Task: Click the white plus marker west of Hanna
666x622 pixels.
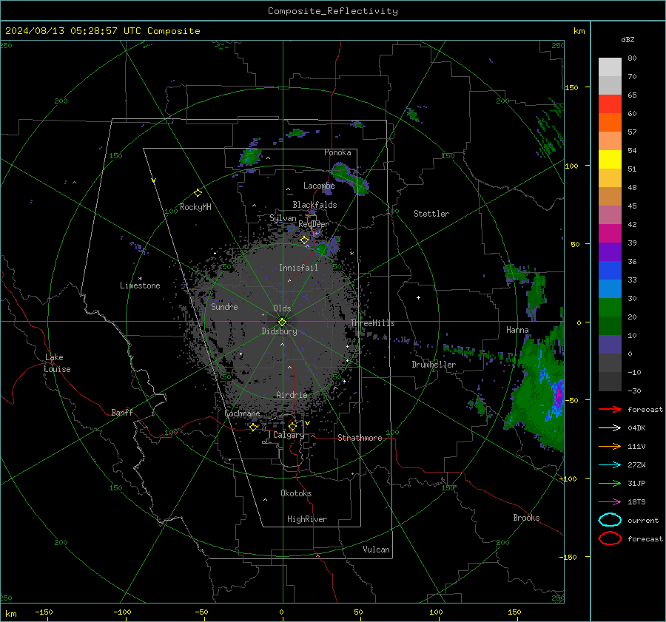Action: (418, 297)
